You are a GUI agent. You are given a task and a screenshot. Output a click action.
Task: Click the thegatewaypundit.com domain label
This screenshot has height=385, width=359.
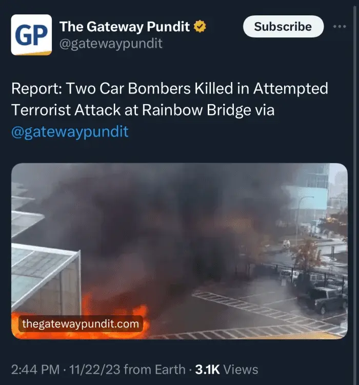tap(81, 323)
